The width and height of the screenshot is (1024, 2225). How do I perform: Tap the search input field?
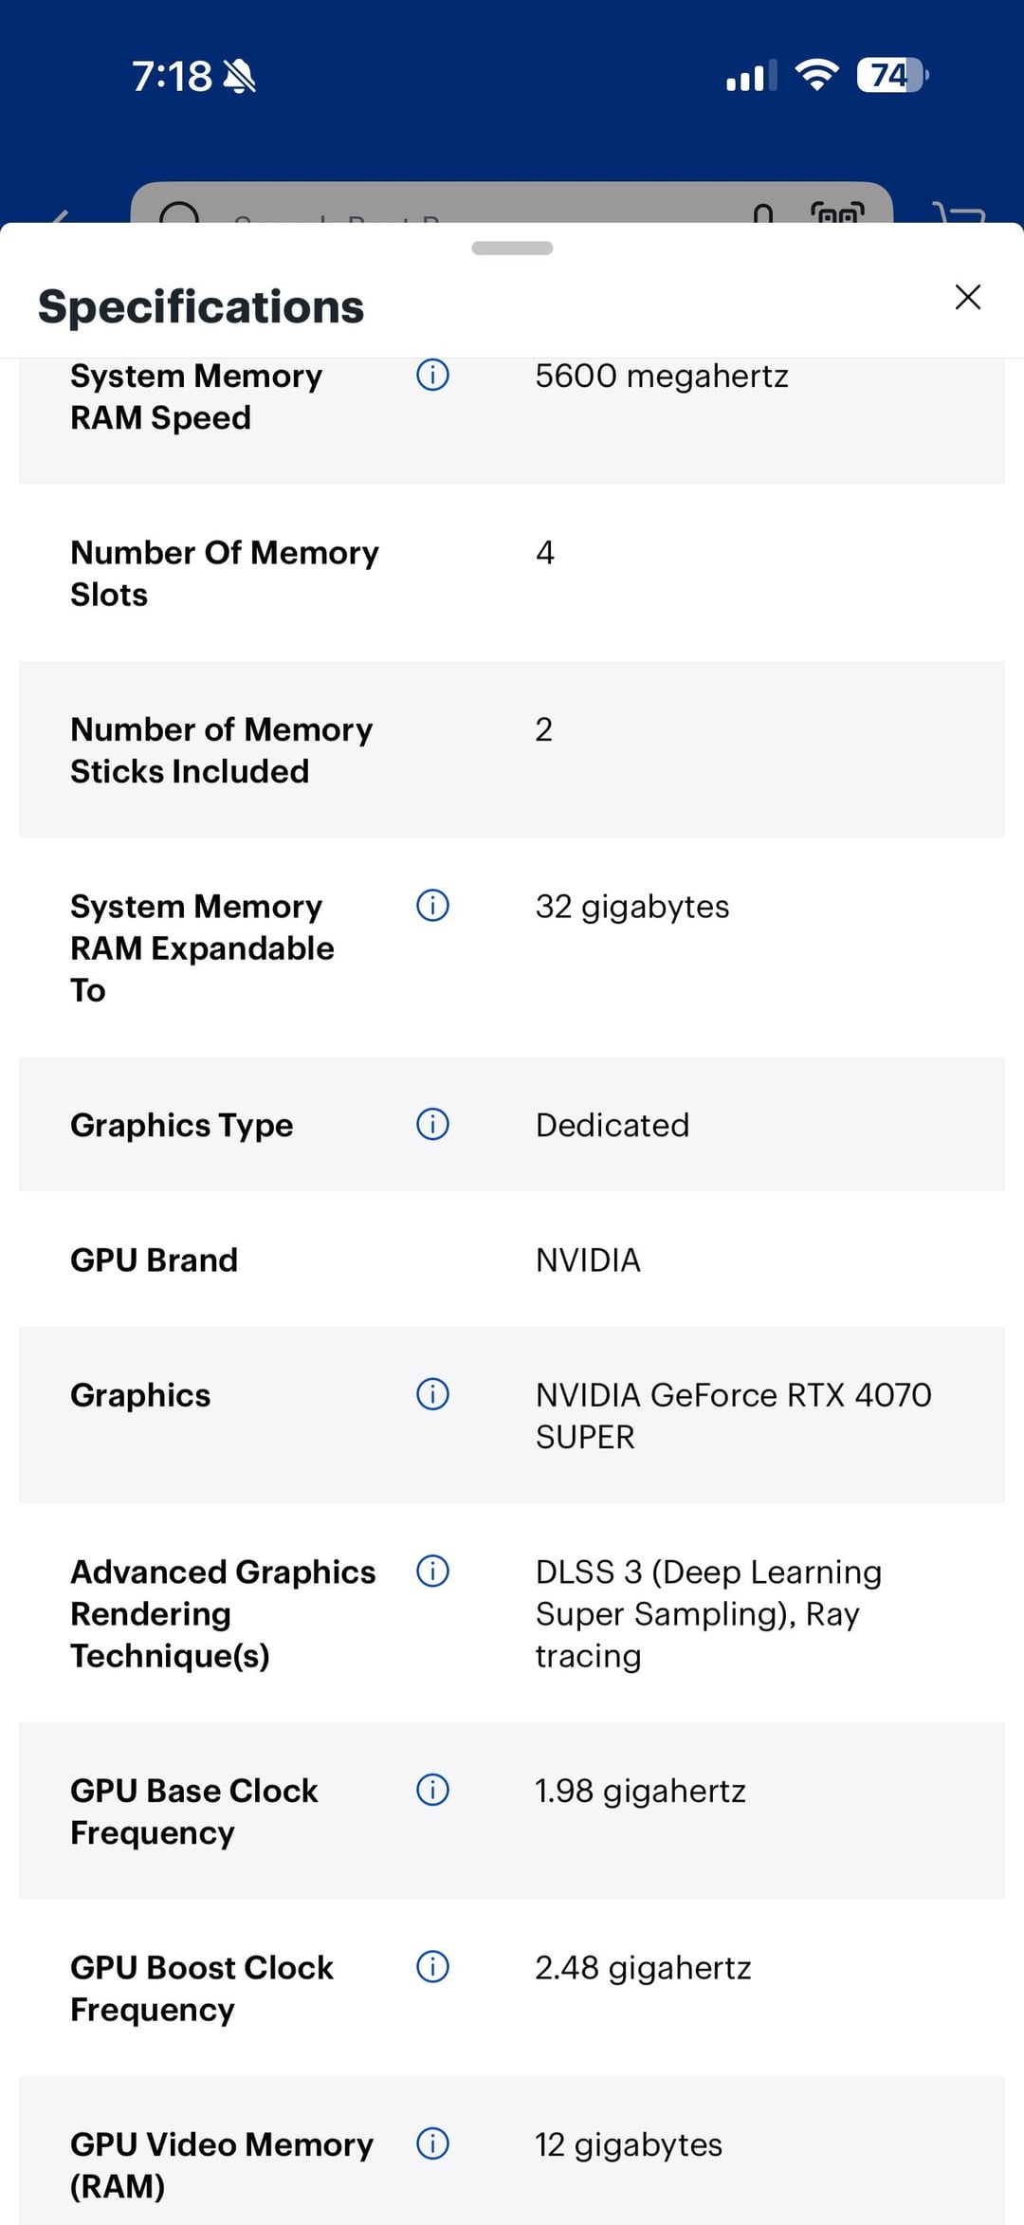(x=455, y=211)
